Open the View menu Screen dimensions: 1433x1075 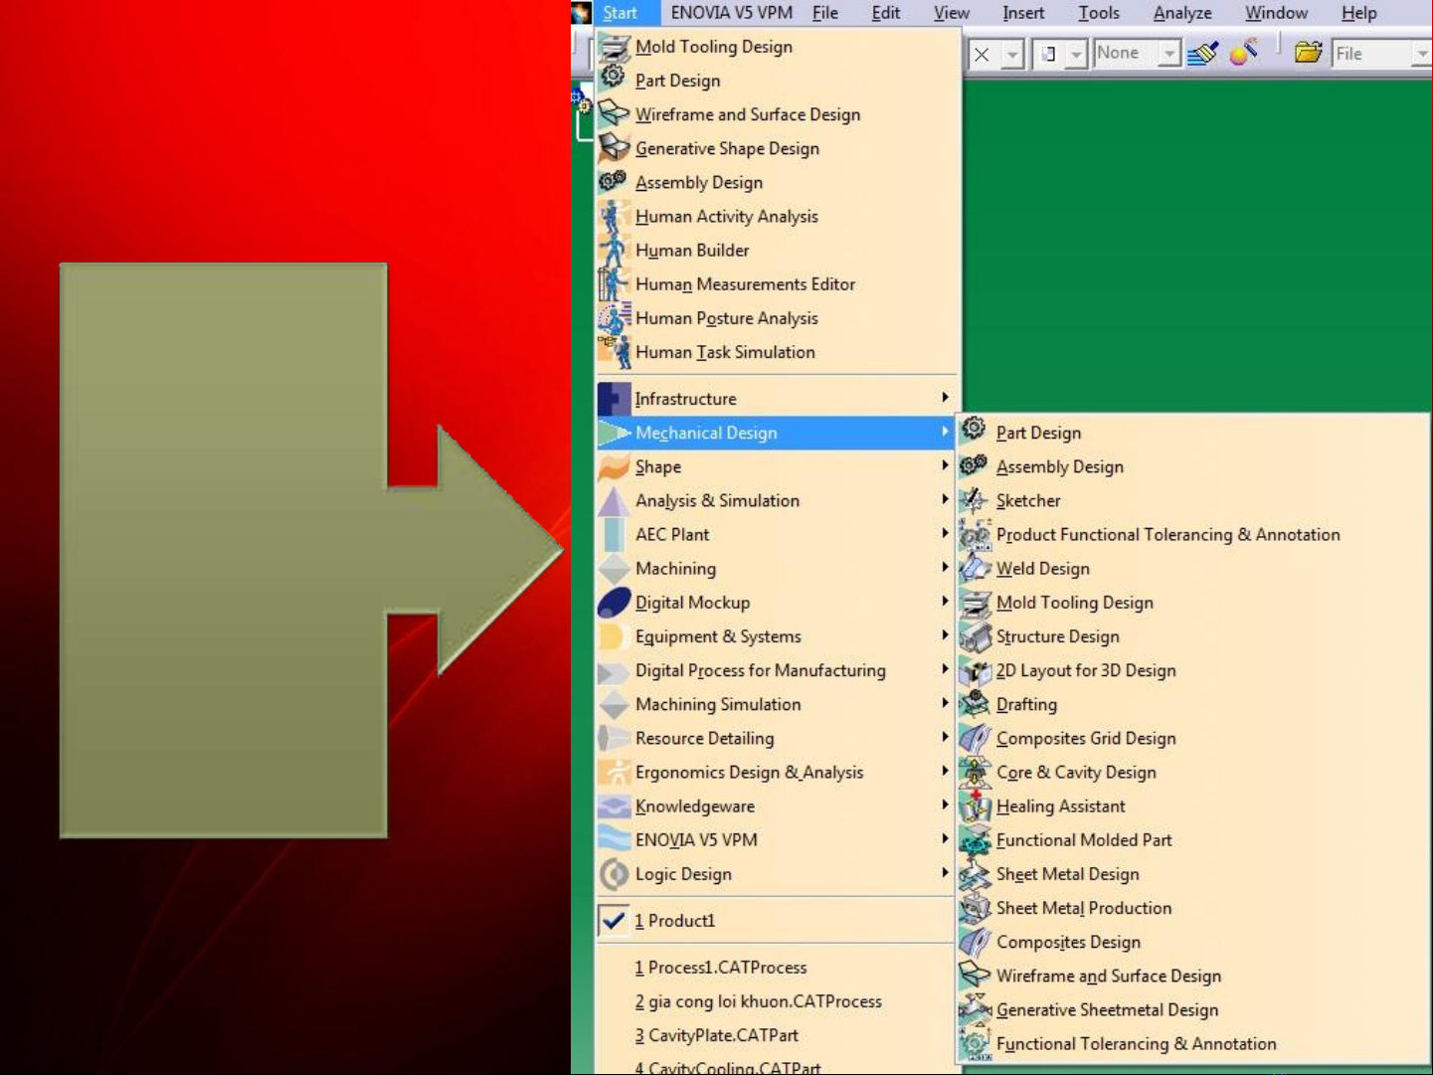click(x=952, y=13)
